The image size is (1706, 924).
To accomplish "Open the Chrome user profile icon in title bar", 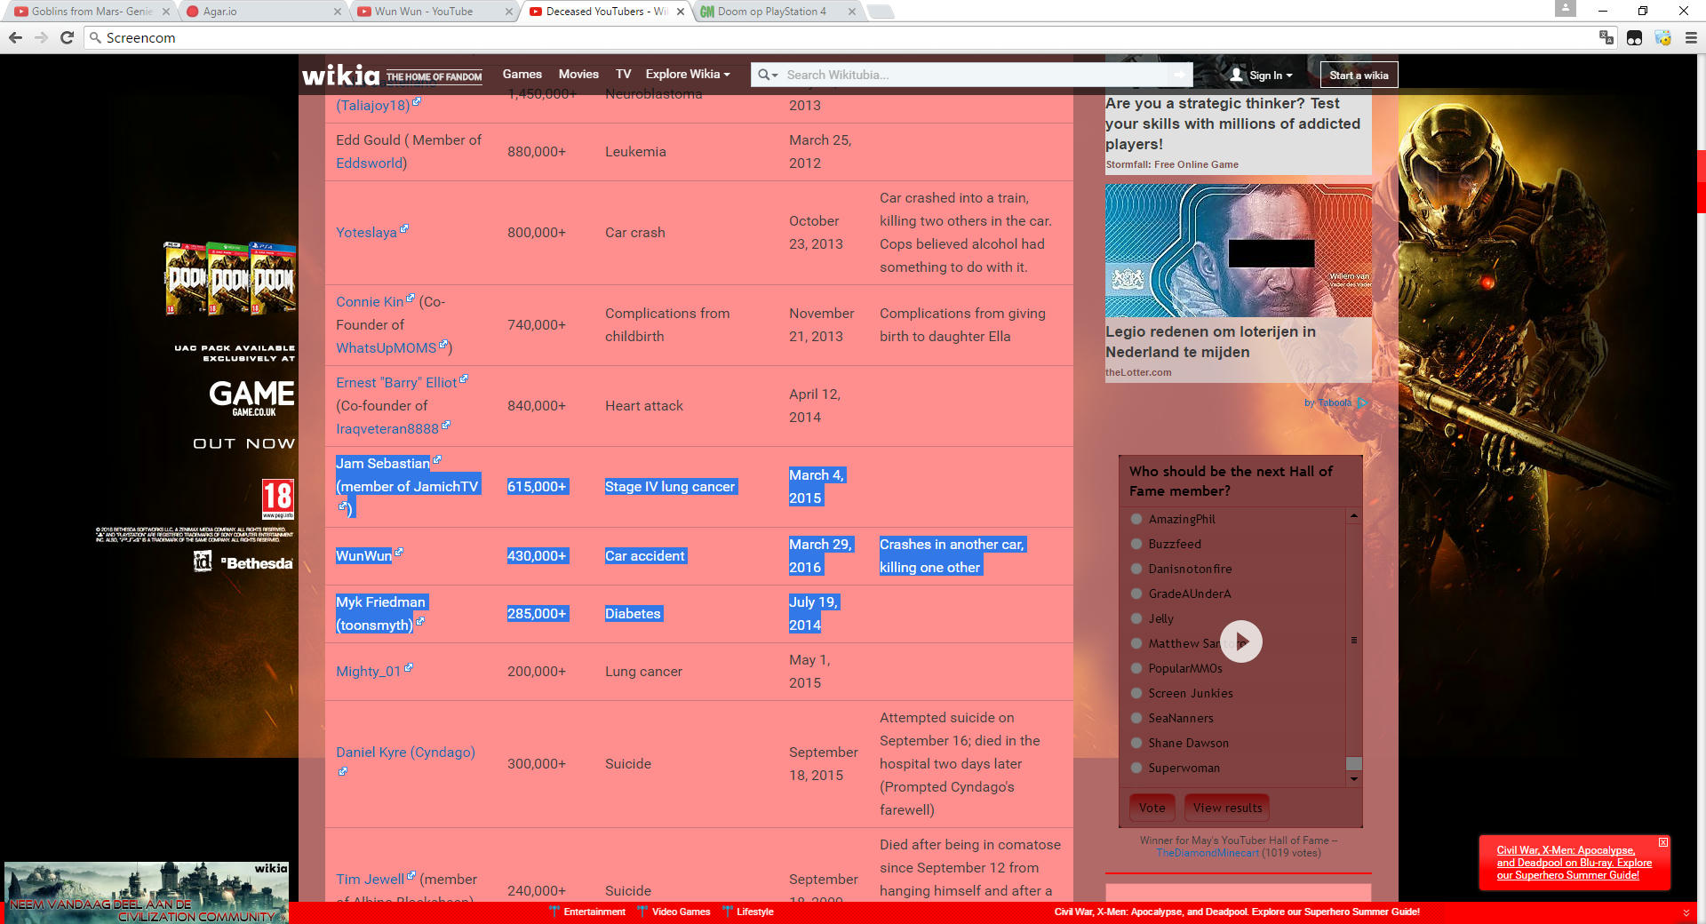I will tap(1565, 9).
